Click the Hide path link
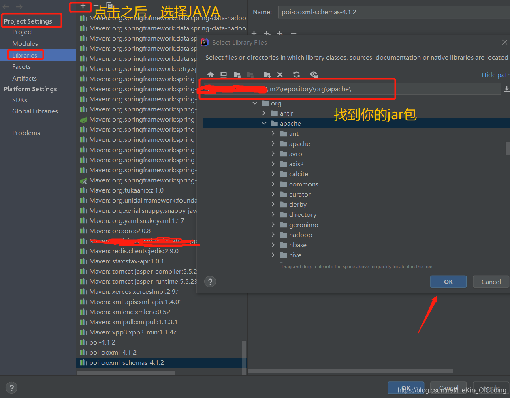Image resolution: width=510 pixels, height=398 pixels. point(495,75)
